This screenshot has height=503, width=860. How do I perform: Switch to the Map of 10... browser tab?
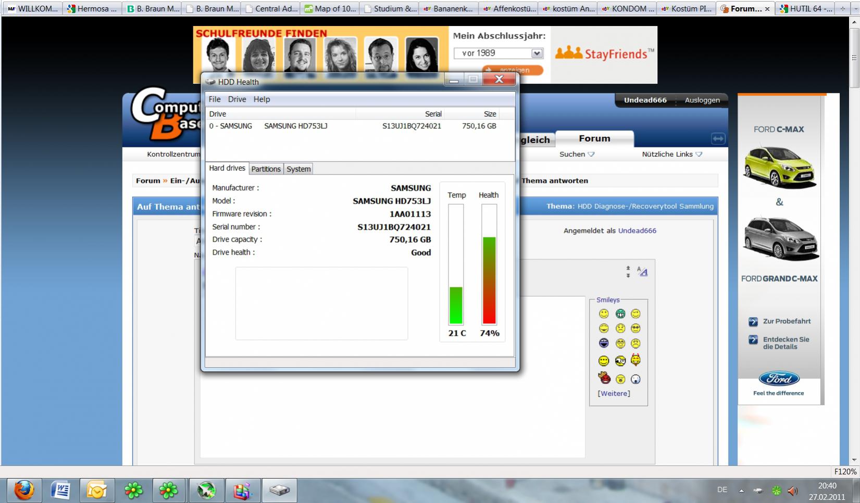click(x=330, y=8)
